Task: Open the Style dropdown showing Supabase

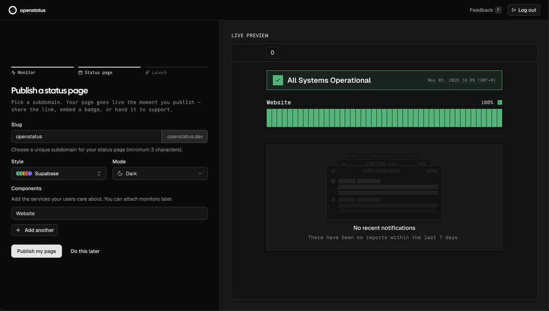Action: (59, 174)
